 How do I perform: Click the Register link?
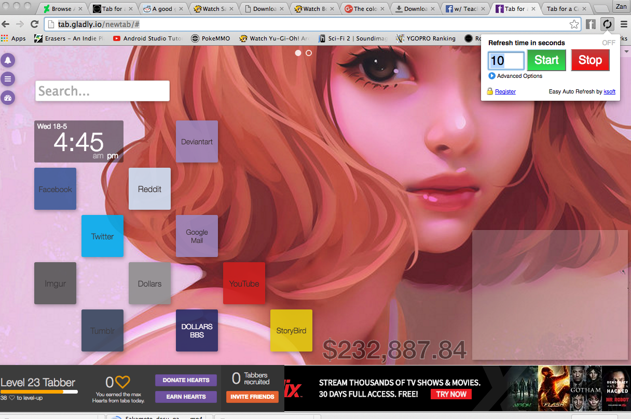pyautogui.click(x=505, y=91)
